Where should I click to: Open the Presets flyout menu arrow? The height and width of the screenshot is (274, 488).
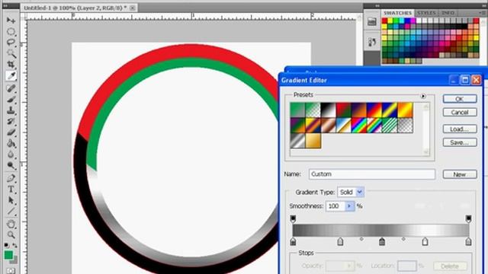[x=423, y=97]
